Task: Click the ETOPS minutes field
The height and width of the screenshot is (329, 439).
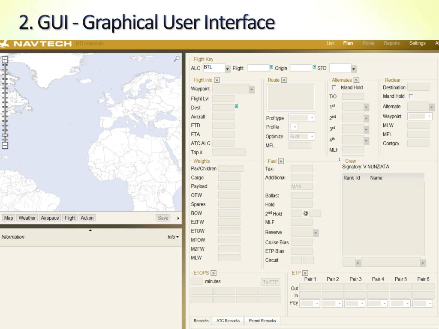Action: [197, 281]
